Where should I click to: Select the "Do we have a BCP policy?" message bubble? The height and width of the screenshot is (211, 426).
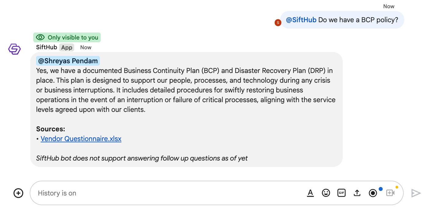(x=358, y=20)
